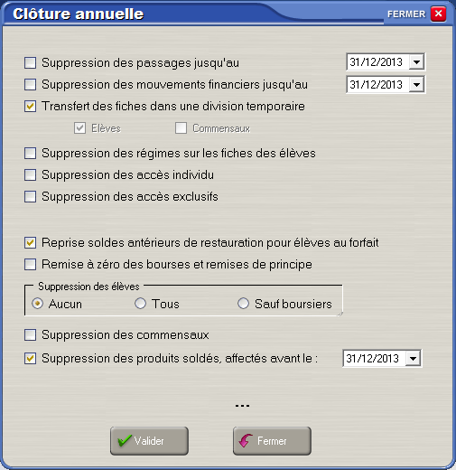The width and height of the screenshot is (456, 470).
Task: Uncheck Transfert des fiches dans une division temporaire
Action: click(30, 107)
